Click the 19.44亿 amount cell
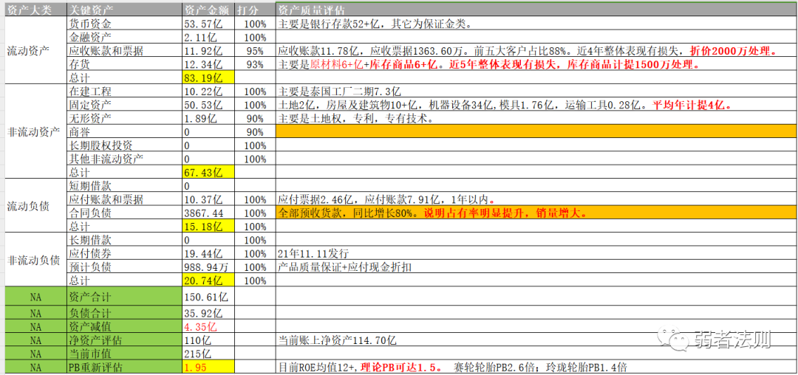The width and height of the screenshot is (798, 375). [x=209, y=253]
